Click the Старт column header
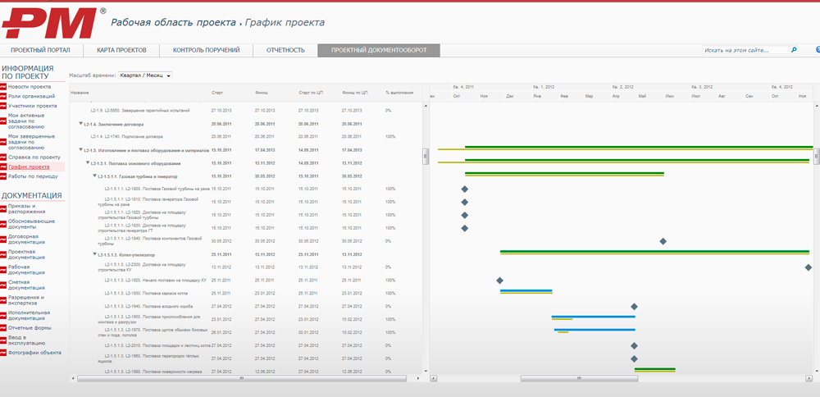 [217, 93]
